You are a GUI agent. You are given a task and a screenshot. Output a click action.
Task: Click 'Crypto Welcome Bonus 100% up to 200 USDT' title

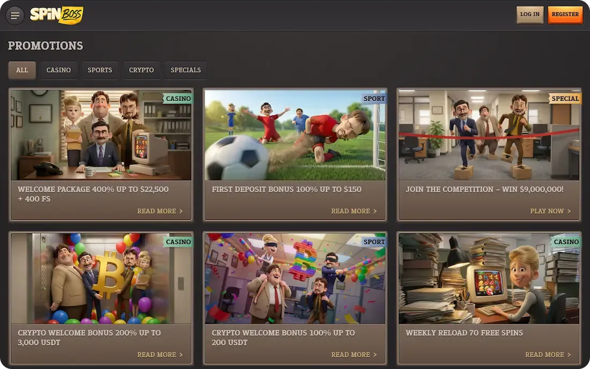tap(283, 337)
